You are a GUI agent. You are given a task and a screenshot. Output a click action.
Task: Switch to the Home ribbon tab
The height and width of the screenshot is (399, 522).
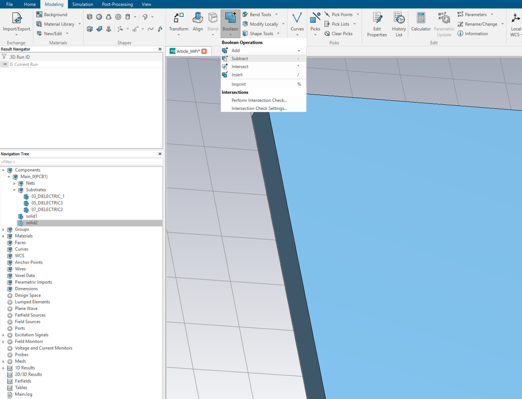pyautogui.click(x=30, y=4)
